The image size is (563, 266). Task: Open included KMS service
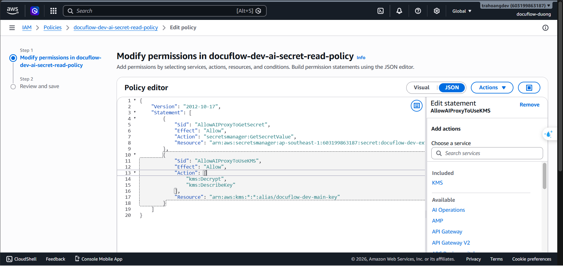437,183
